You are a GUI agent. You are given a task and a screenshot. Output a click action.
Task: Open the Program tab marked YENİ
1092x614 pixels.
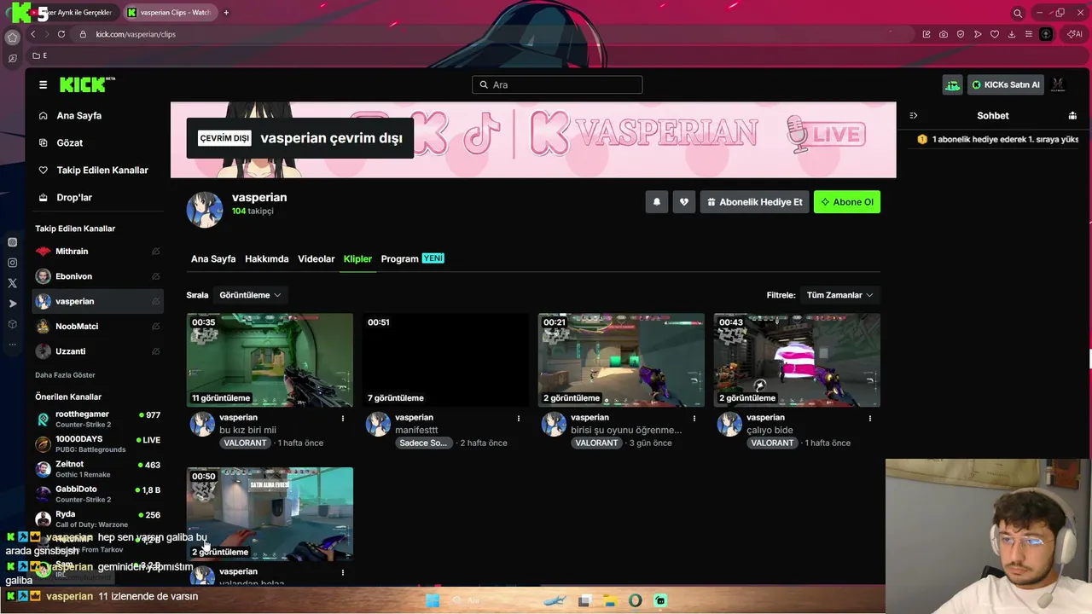click(413, 259)
